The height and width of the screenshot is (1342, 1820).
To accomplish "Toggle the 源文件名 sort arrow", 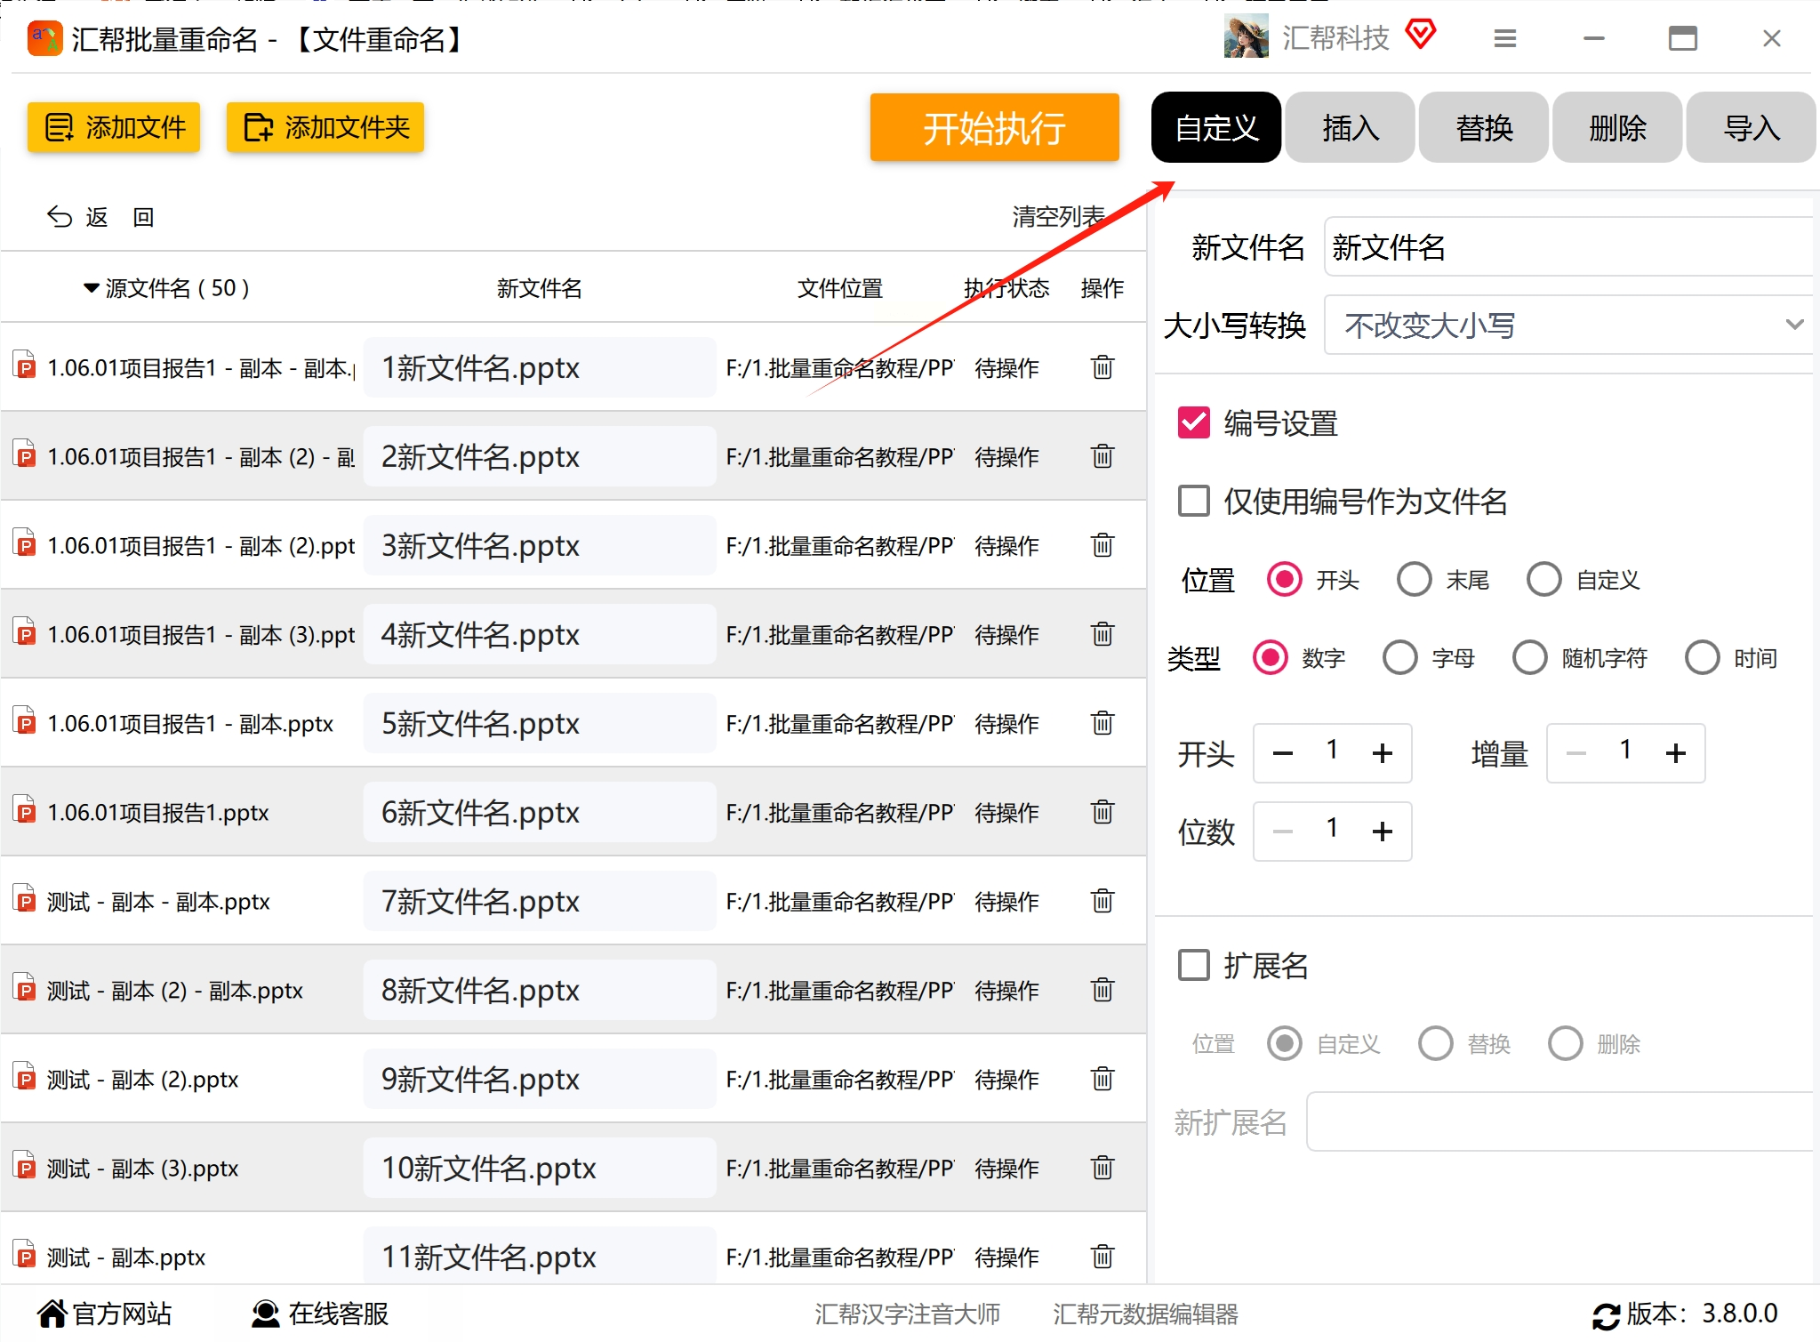I will pyautogui.click(x=91, y=288).
